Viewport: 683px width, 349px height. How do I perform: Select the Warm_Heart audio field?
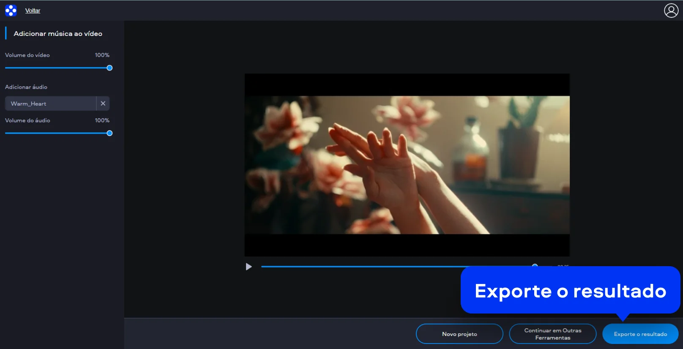51,104
